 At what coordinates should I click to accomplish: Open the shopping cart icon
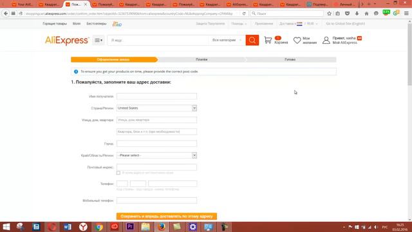point(268,40)
